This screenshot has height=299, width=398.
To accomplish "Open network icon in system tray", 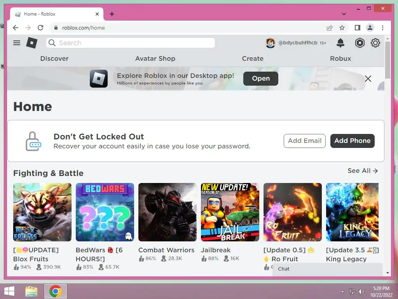I will pos(352,292).
